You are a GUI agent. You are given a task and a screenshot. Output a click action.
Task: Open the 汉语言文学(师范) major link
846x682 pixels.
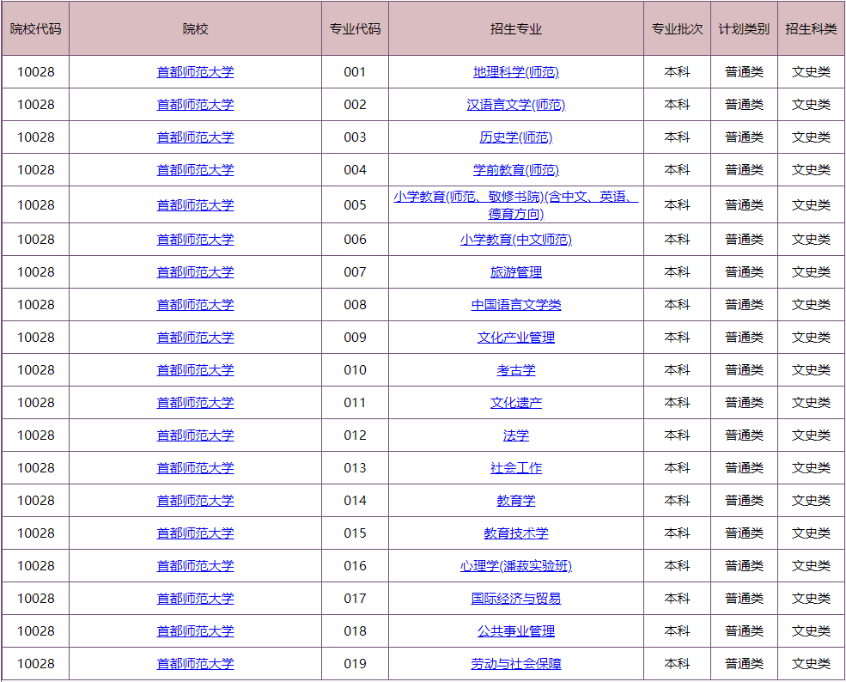pos(516,105)
